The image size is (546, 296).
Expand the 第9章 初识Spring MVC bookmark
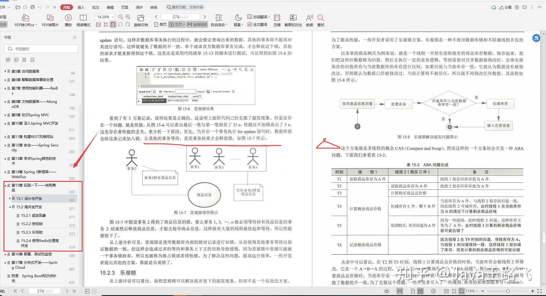[5, 115]
